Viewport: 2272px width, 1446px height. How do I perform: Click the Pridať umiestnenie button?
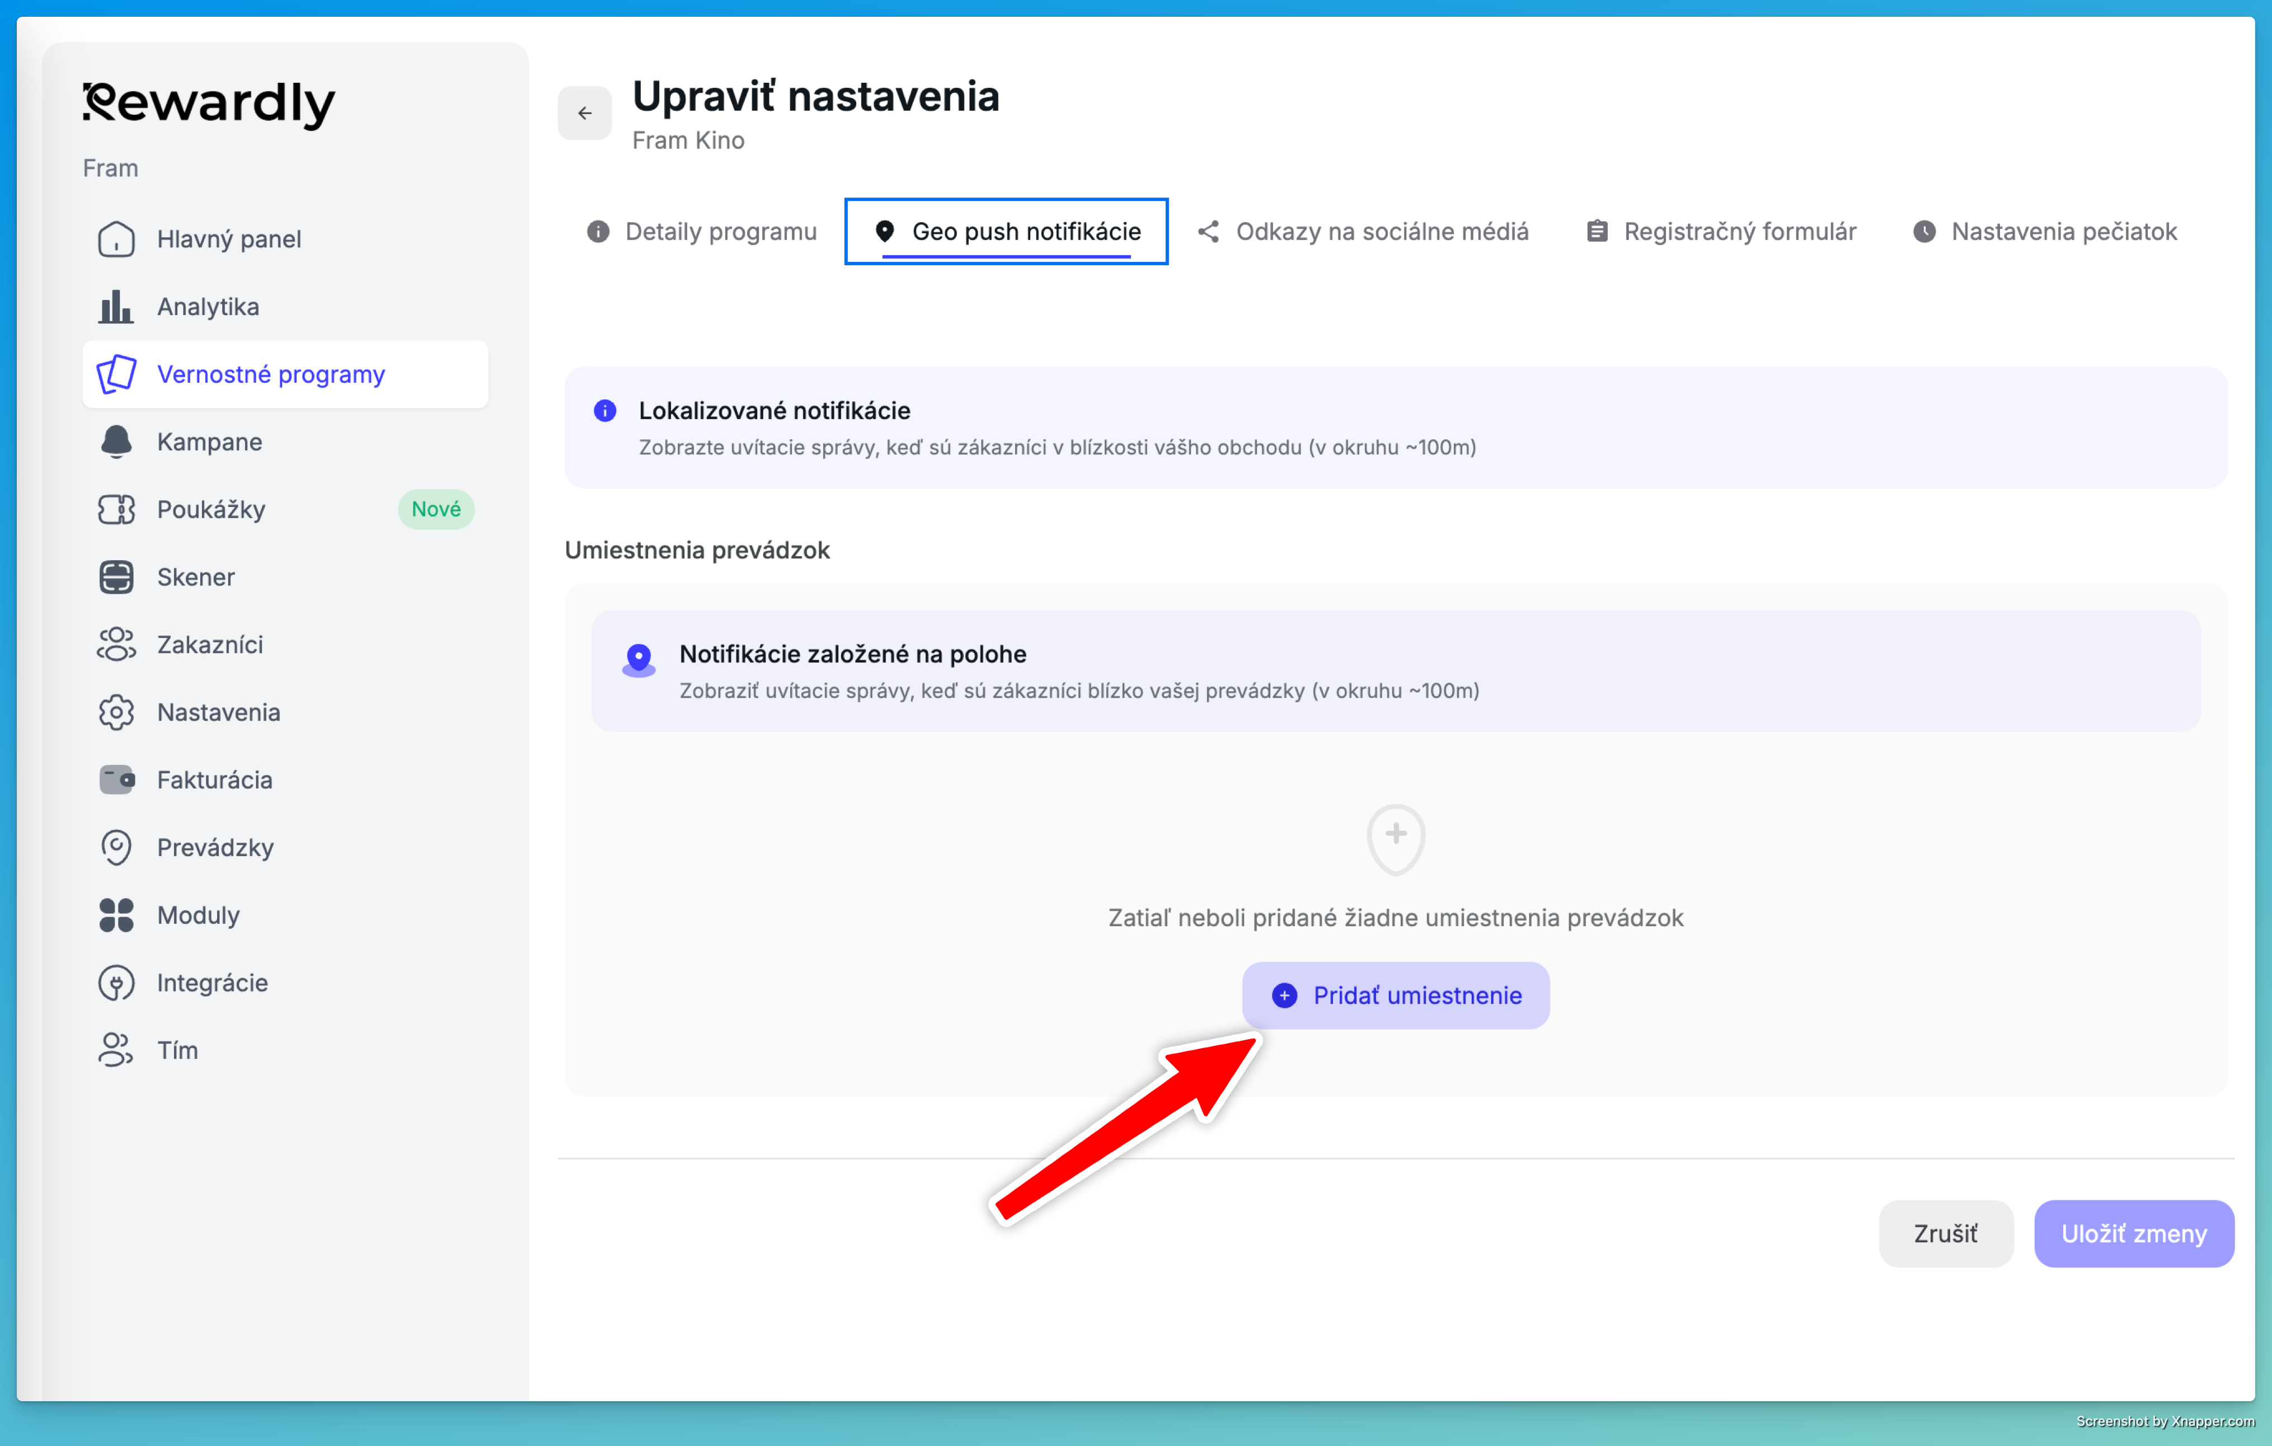[1396, 996]
